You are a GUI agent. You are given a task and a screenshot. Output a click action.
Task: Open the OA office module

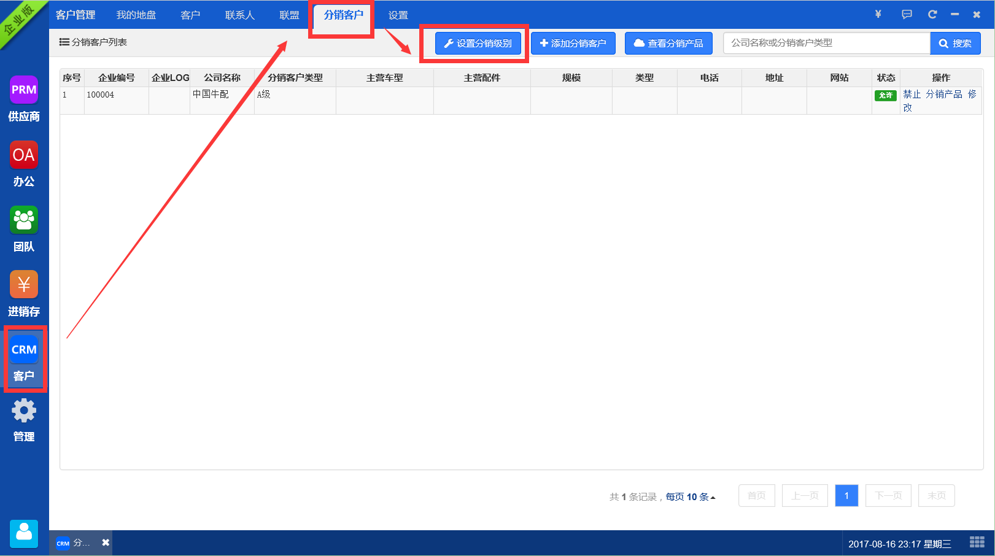click(24, 155)
